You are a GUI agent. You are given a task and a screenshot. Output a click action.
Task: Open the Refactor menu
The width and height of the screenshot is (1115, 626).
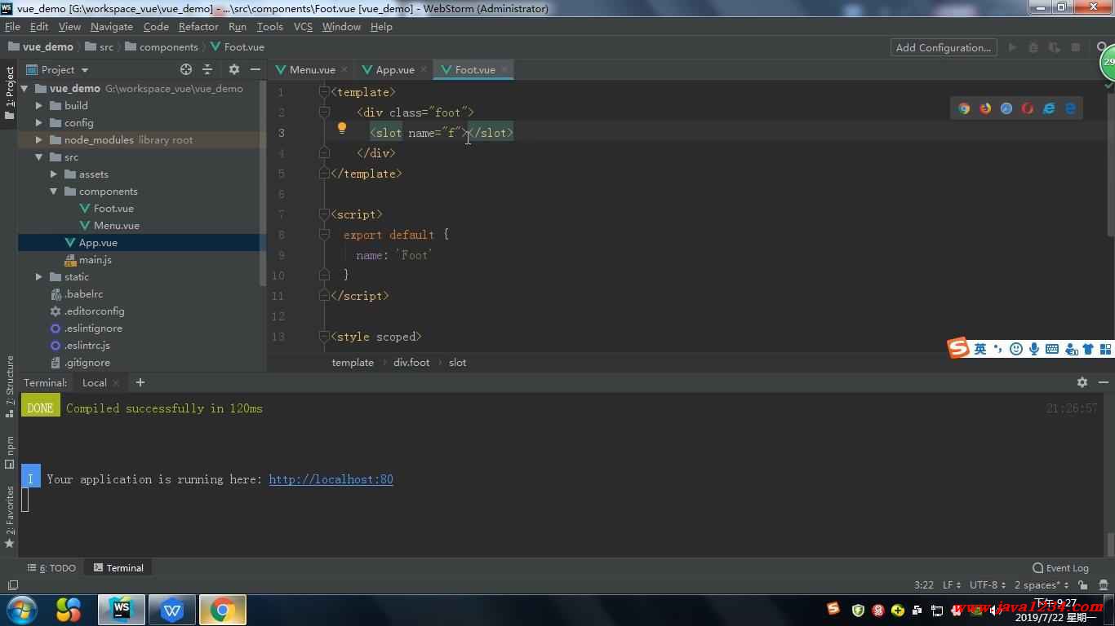click(198, 27)
